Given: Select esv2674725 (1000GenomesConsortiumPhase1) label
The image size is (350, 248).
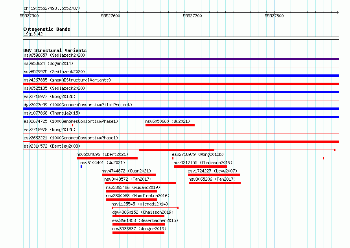Looking at the screenshot, I should [x=71, y=121].
